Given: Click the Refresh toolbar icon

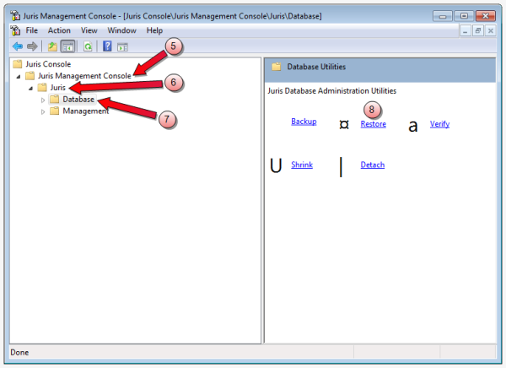Looking at the screenshot, I should [x=88, y=46].
